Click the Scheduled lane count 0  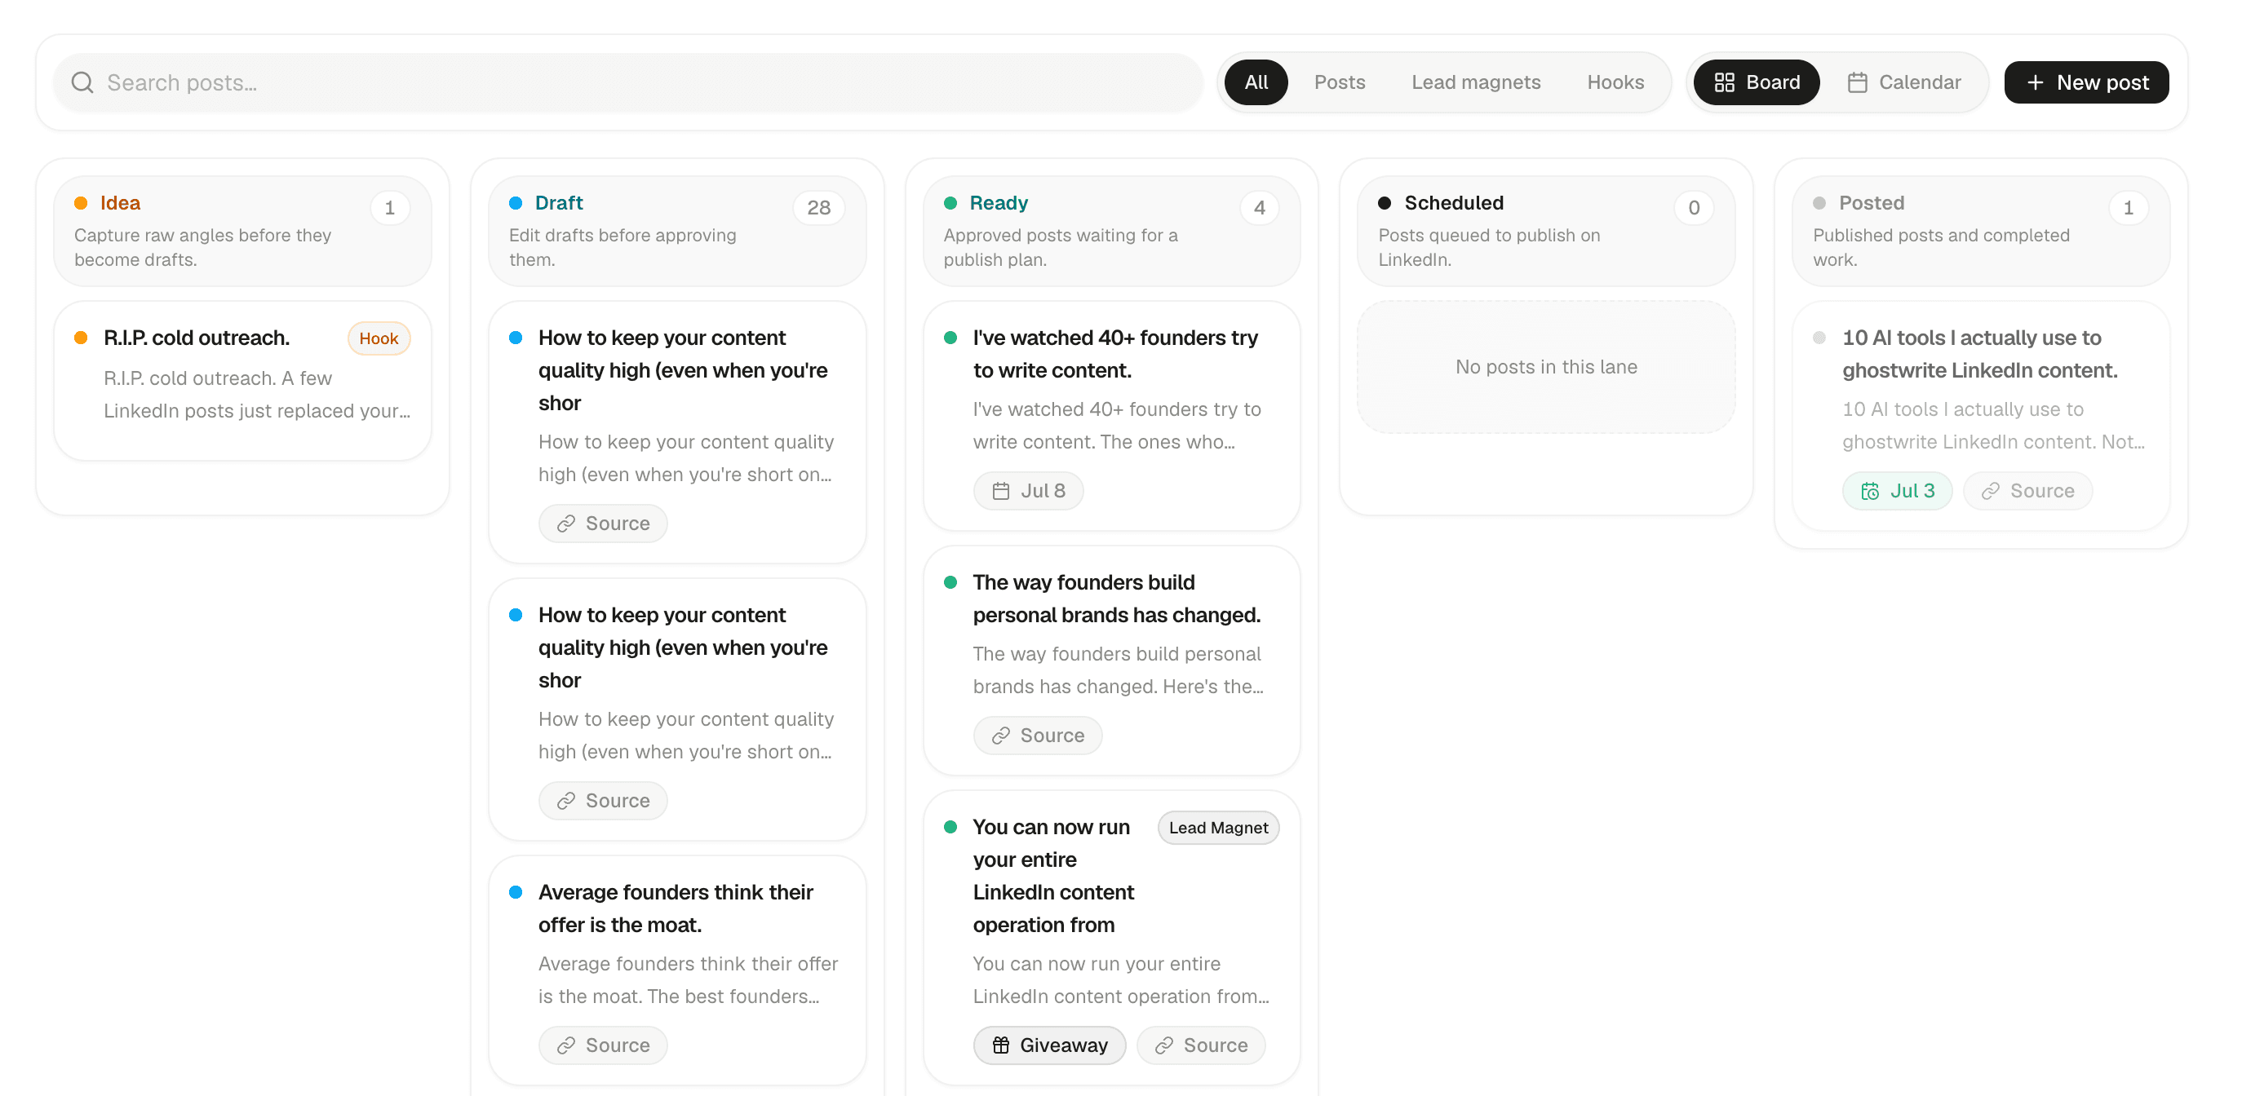pyautogui.click(x=1694, y=208)
